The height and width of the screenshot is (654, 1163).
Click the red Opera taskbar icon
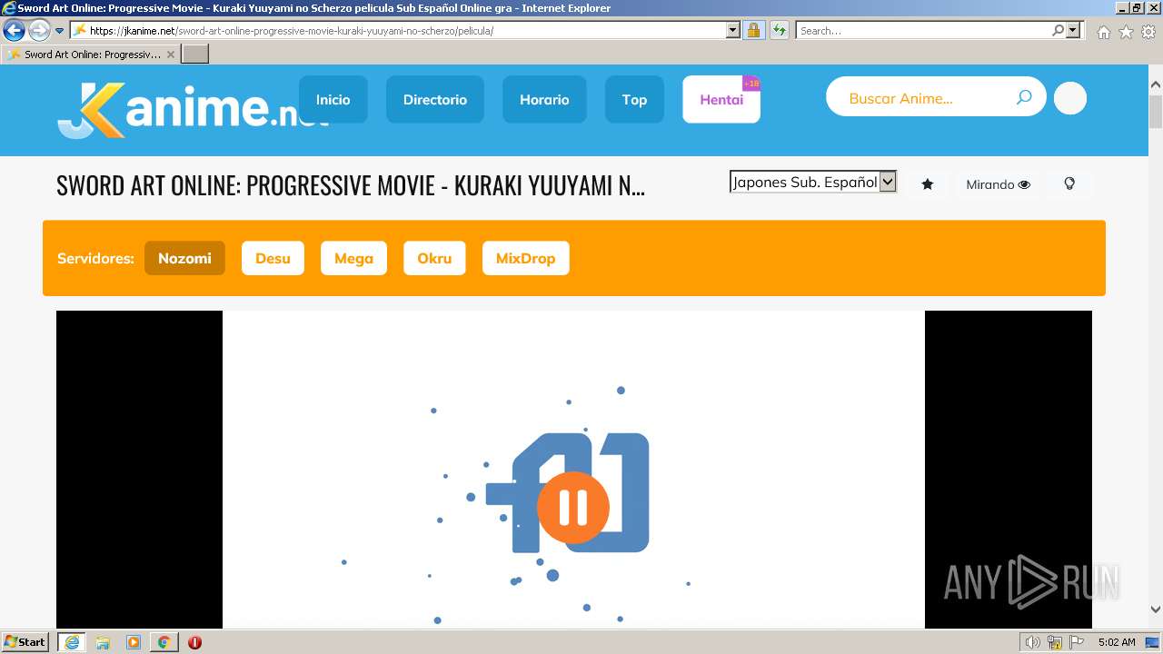click(x=194, y=642)
